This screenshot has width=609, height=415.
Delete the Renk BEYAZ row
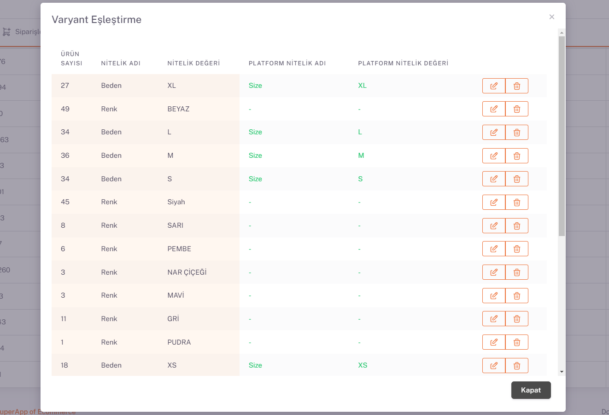[517, 109]
